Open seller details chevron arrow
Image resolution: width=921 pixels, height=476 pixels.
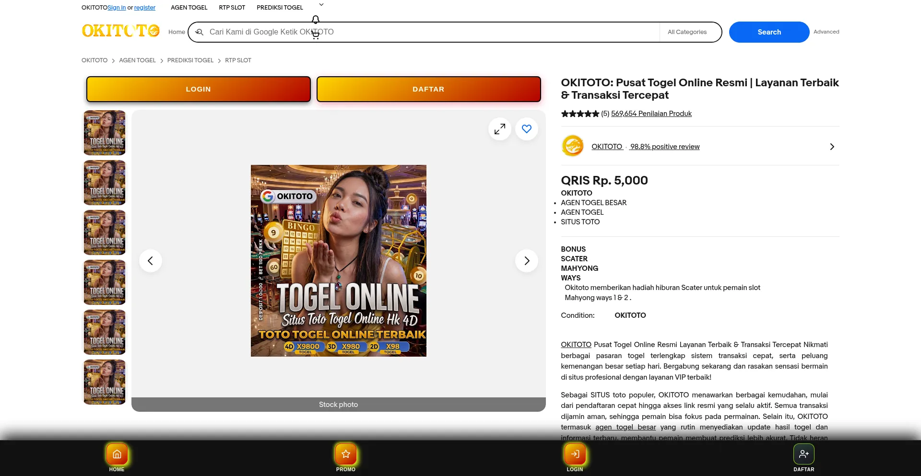tap(832, 147)
